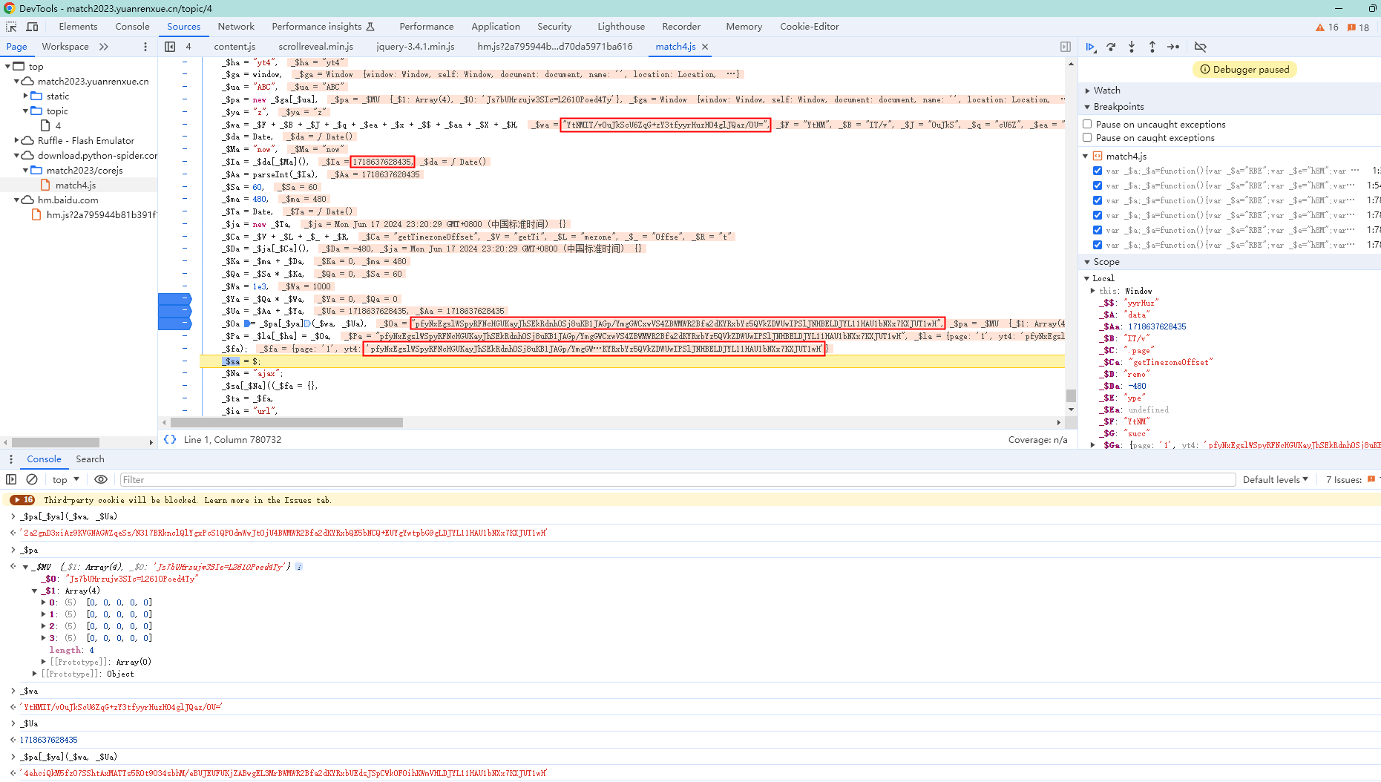Open the scrollreveal.min.js file tab
Screen dimensions: 1381x782
(x=315, y=47)
